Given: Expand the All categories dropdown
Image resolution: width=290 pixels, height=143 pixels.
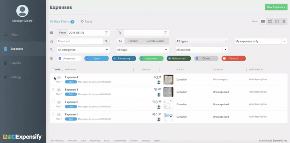Looking at the screenshot, I should pyautogui.click(x=107, y=50).
